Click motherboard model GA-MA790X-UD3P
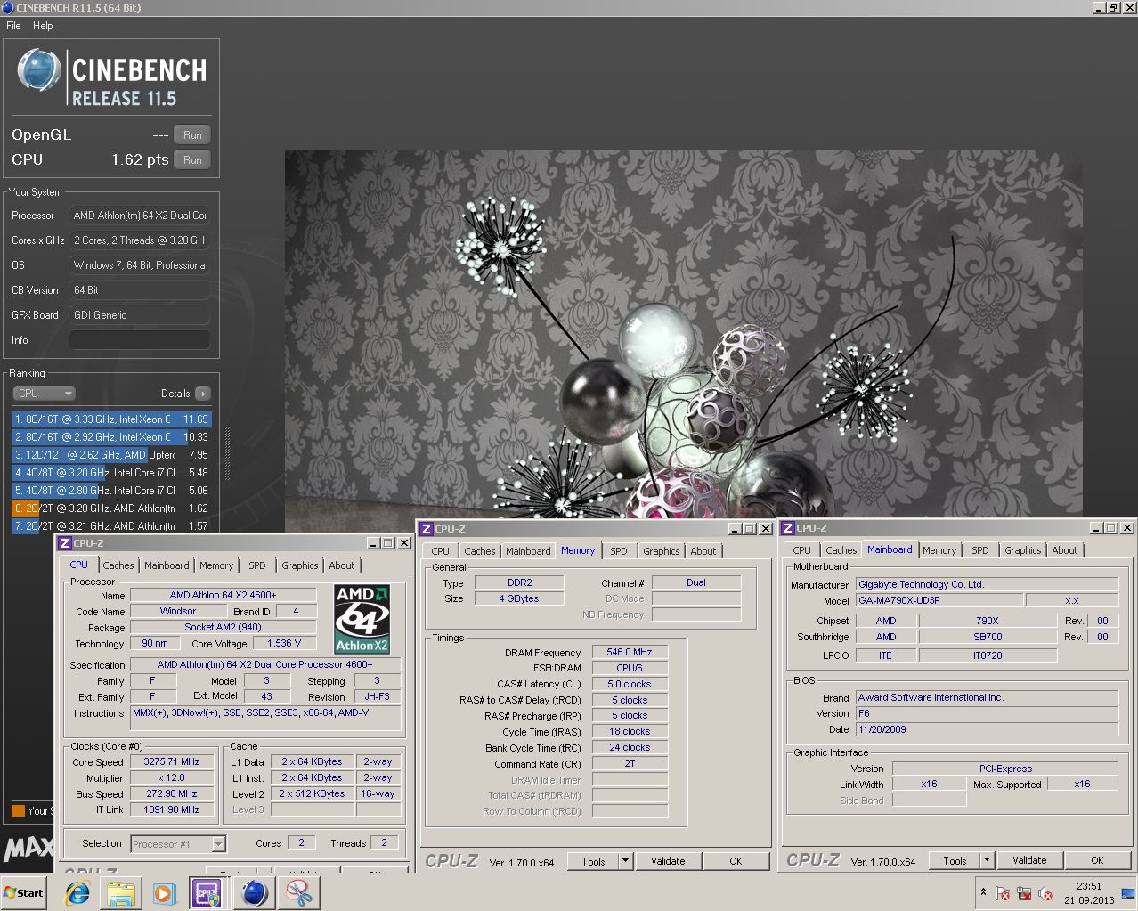1138x911 pixels. click(x=939, y=600)
